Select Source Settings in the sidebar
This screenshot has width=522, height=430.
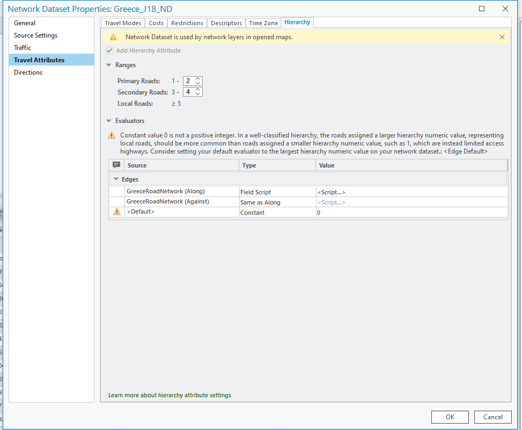tap(36, 35)
